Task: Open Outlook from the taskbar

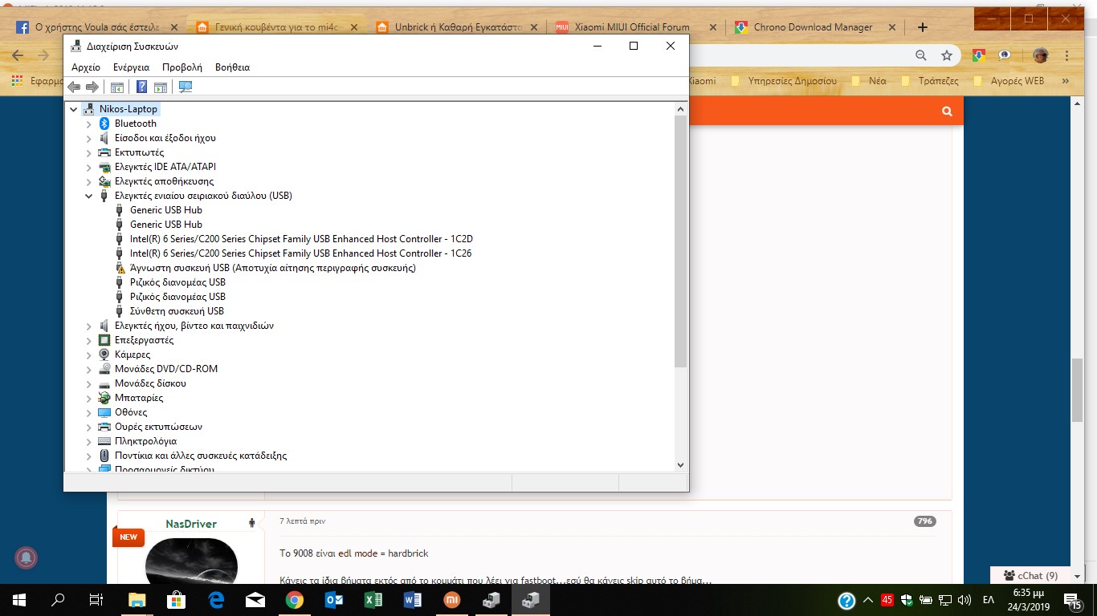Action: (334, 600)
